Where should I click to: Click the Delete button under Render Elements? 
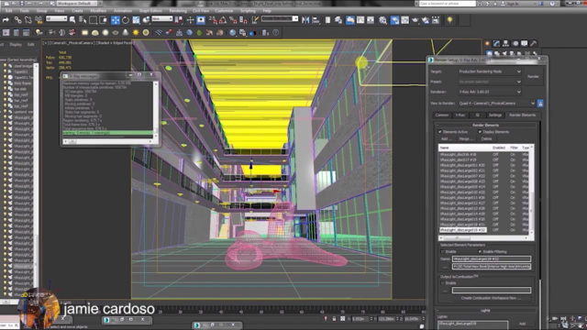click(x=486, y=138)
